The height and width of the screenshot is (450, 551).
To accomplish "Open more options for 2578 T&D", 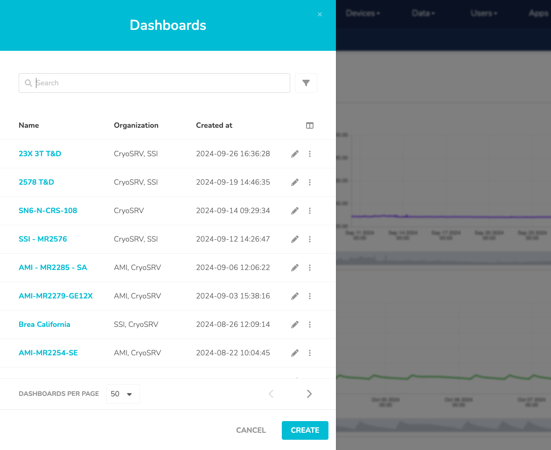I will coord(310,182).
